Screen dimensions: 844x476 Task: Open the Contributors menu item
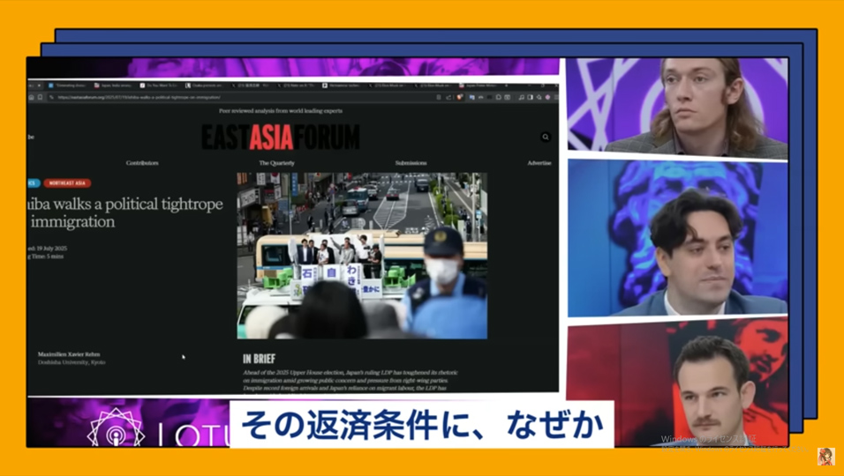(142, 163)
